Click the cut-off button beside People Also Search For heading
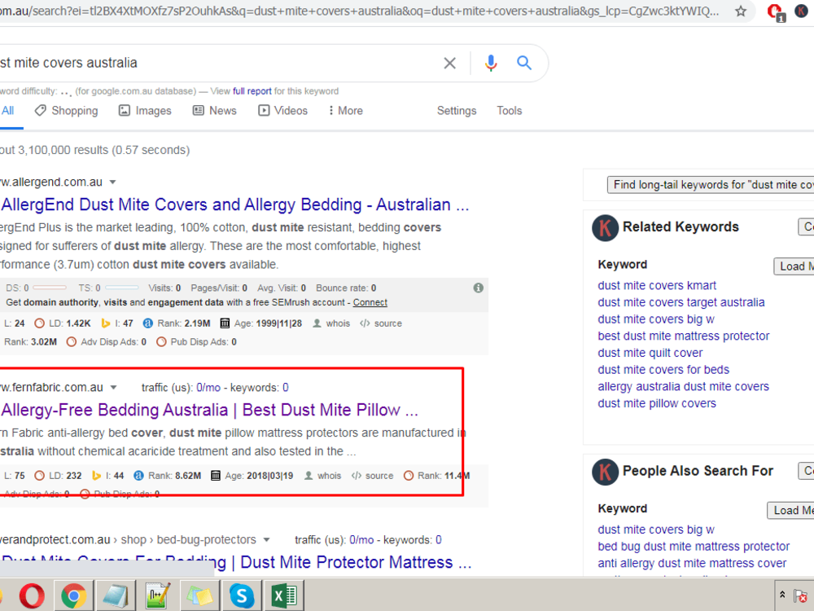Screen dimensions: 814x611 [806, 471]
